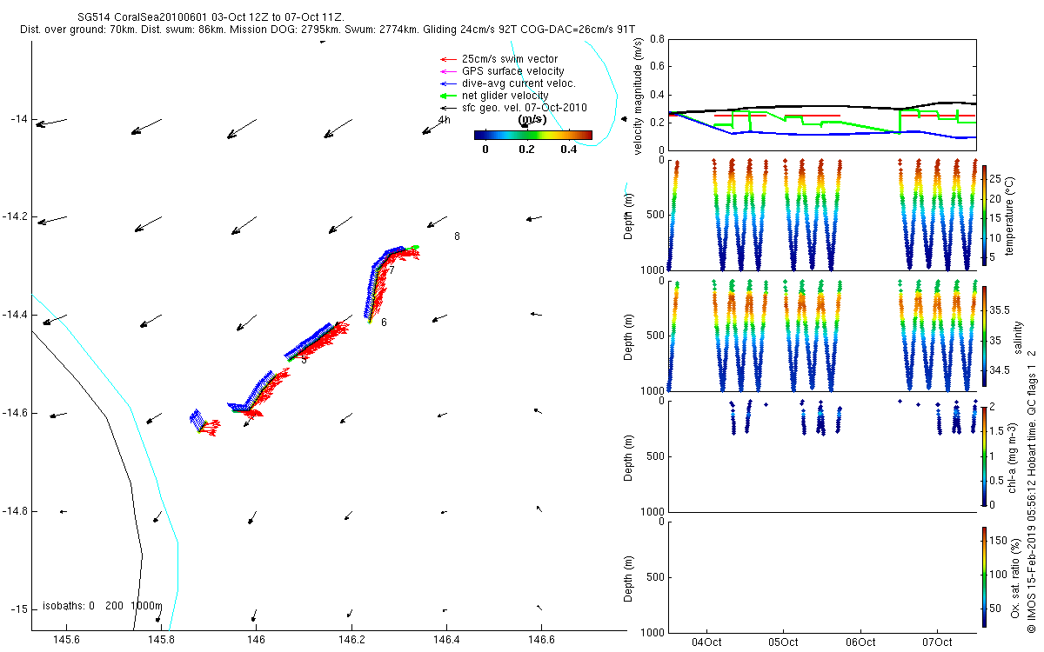Click the '146.6' longitude tick label
The width and height of the screenshot is (1044, 652).
(x=540, y=641)
